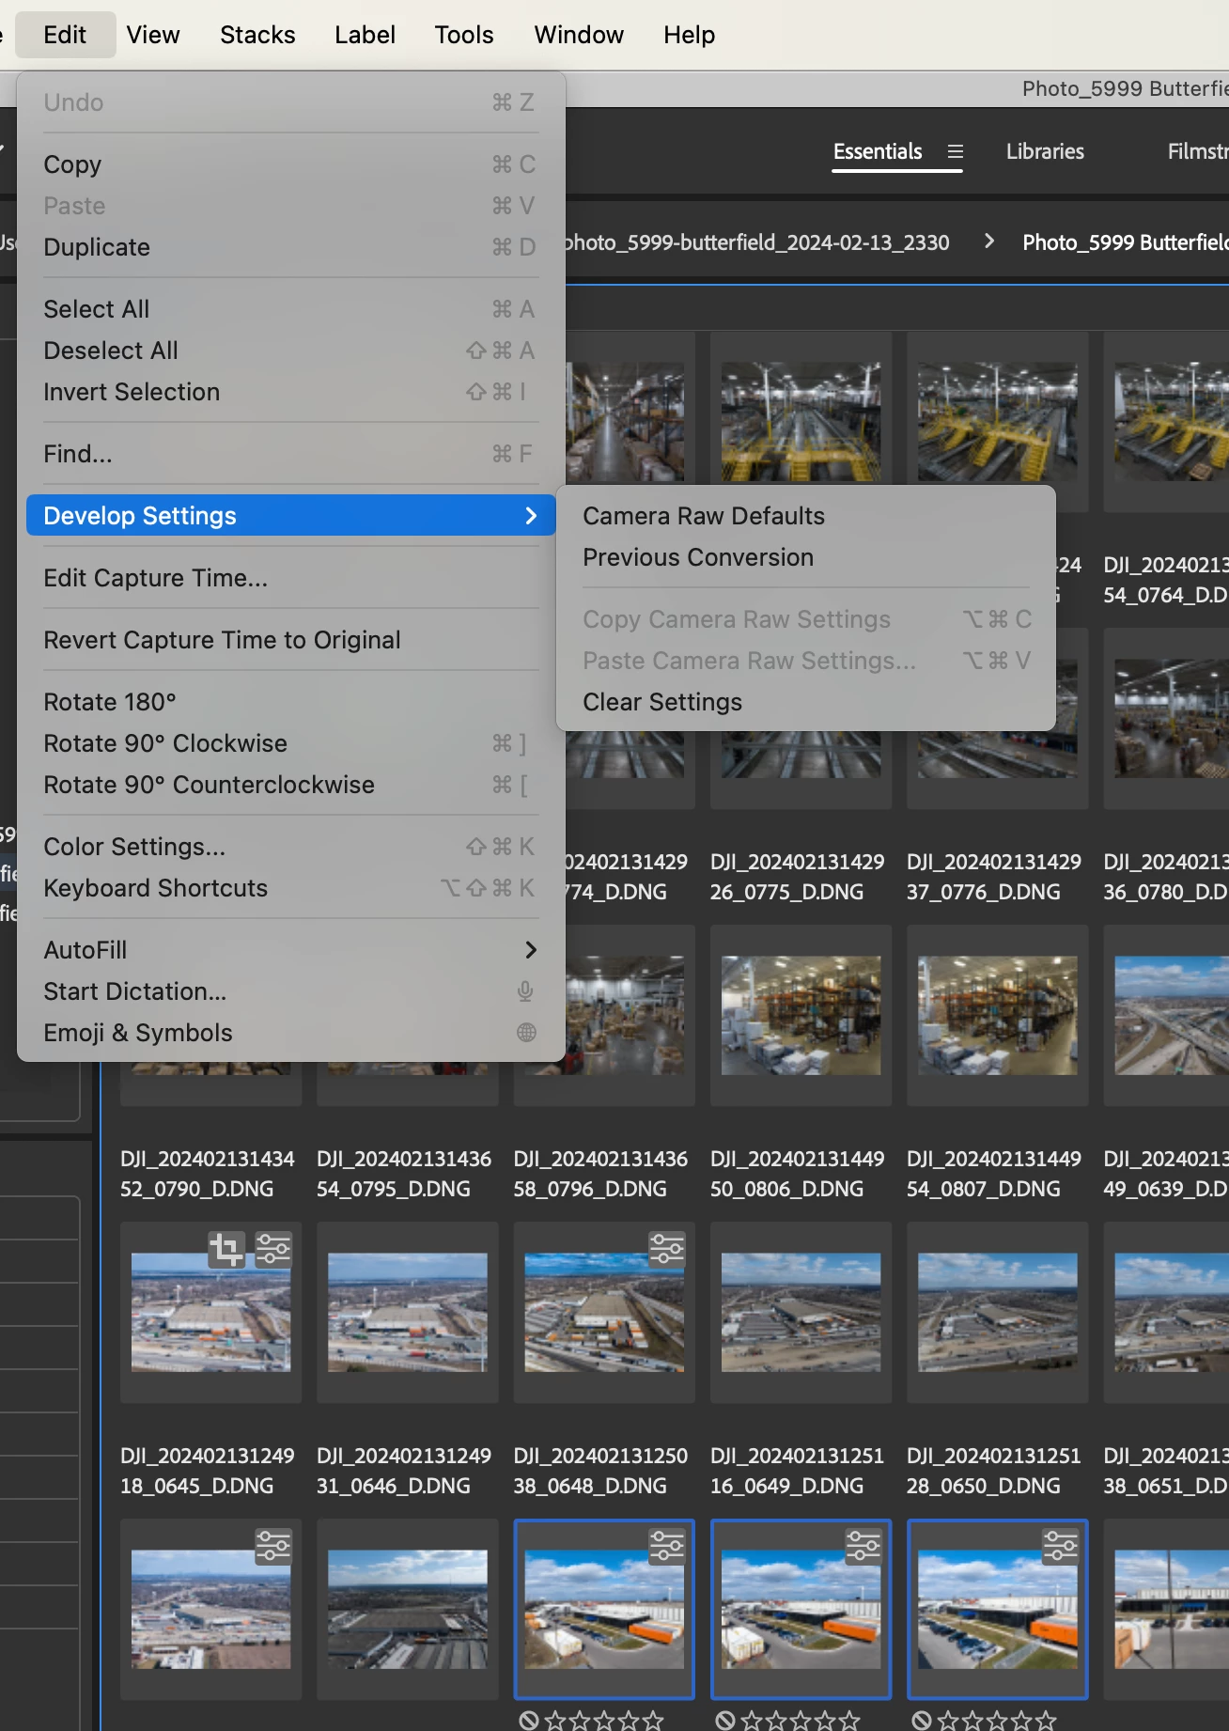Click the Develop Settings submenu chevron
Screen dimensions: 1229x1731
[x=531, y=516]
